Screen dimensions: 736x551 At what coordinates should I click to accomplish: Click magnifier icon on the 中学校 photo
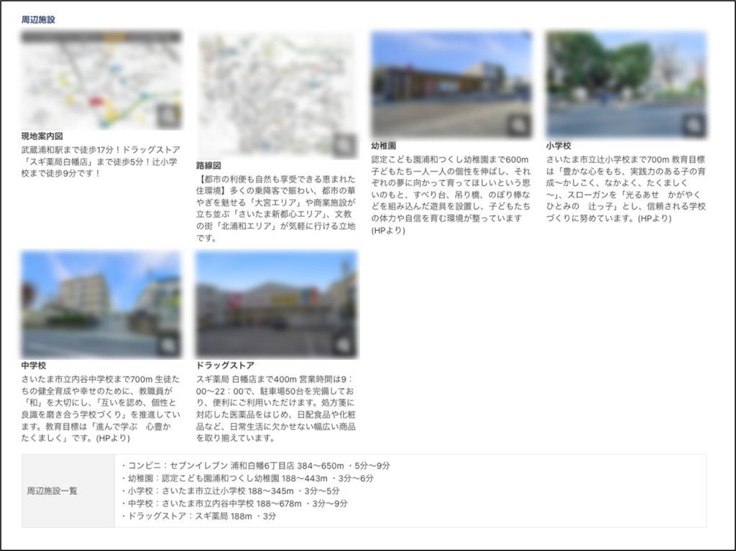(x=167, y=345)
